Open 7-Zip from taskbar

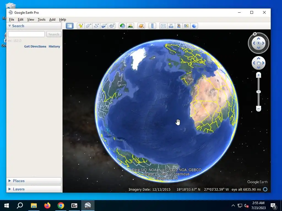(74, 206)
